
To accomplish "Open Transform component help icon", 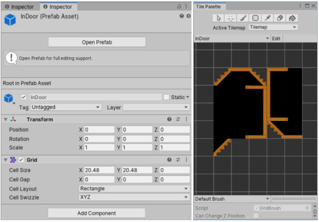I will [170, 119].
